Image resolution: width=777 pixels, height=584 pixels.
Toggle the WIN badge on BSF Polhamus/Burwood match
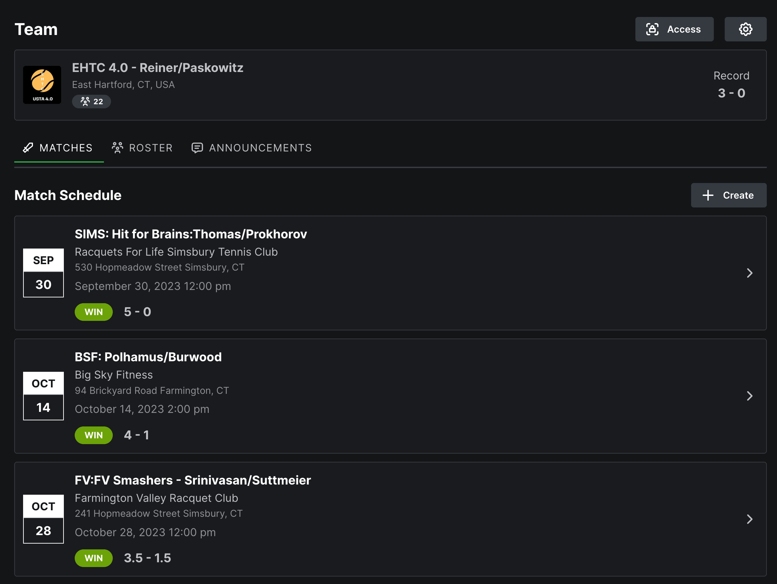pos(93,435)
